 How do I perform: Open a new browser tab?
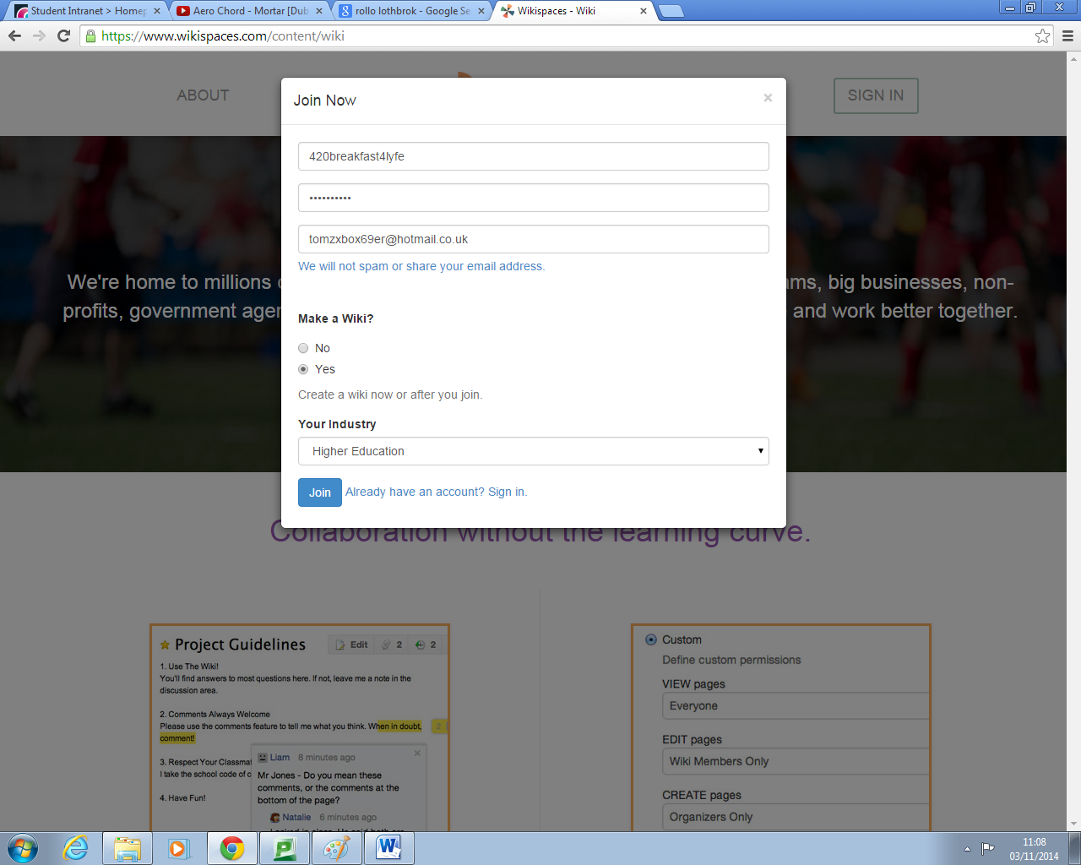671,11
